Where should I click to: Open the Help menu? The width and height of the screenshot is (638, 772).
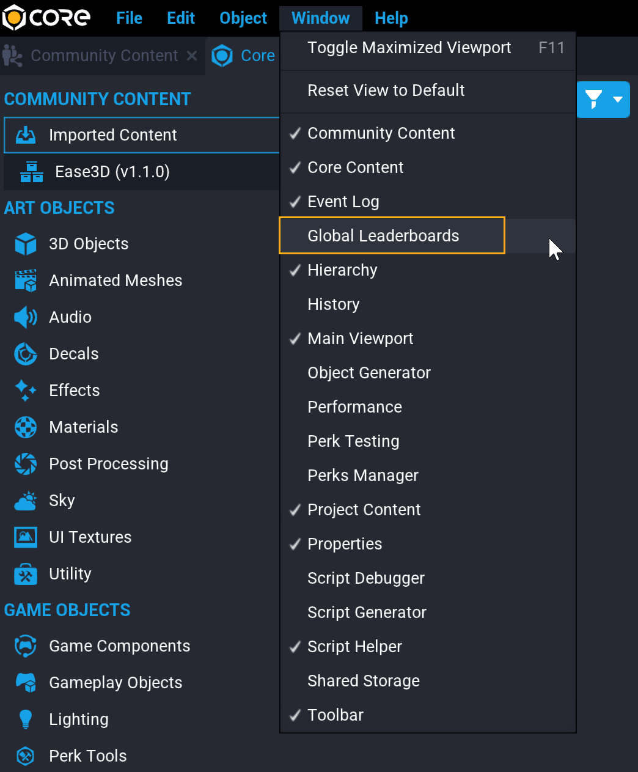click(391, 18)
